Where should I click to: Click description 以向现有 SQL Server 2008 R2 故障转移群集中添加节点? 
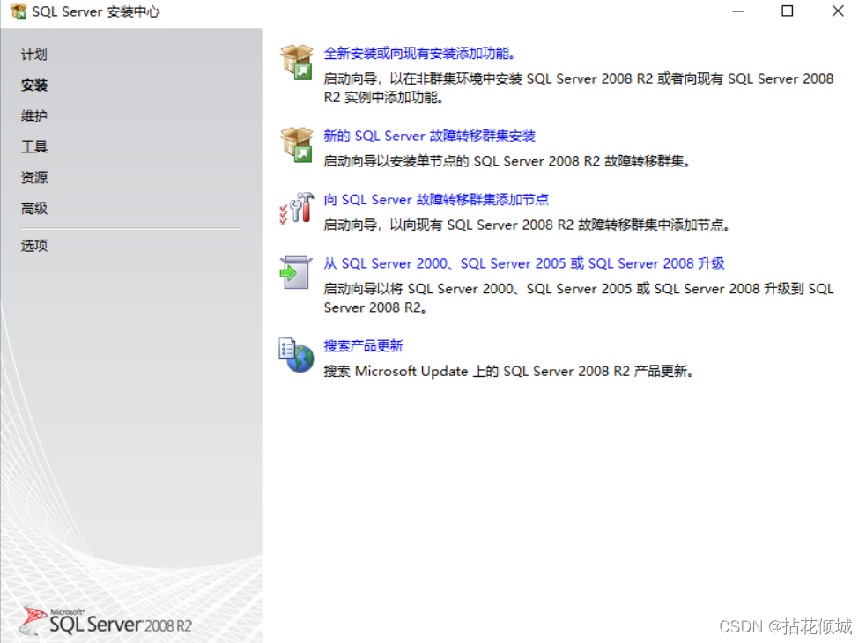tap(526, 225)
